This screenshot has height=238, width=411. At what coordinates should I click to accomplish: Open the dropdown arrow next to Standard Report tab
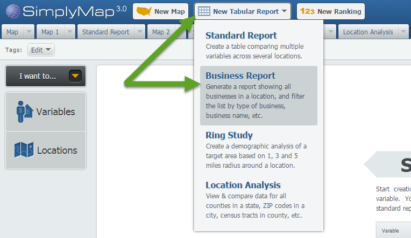[140, 32]
